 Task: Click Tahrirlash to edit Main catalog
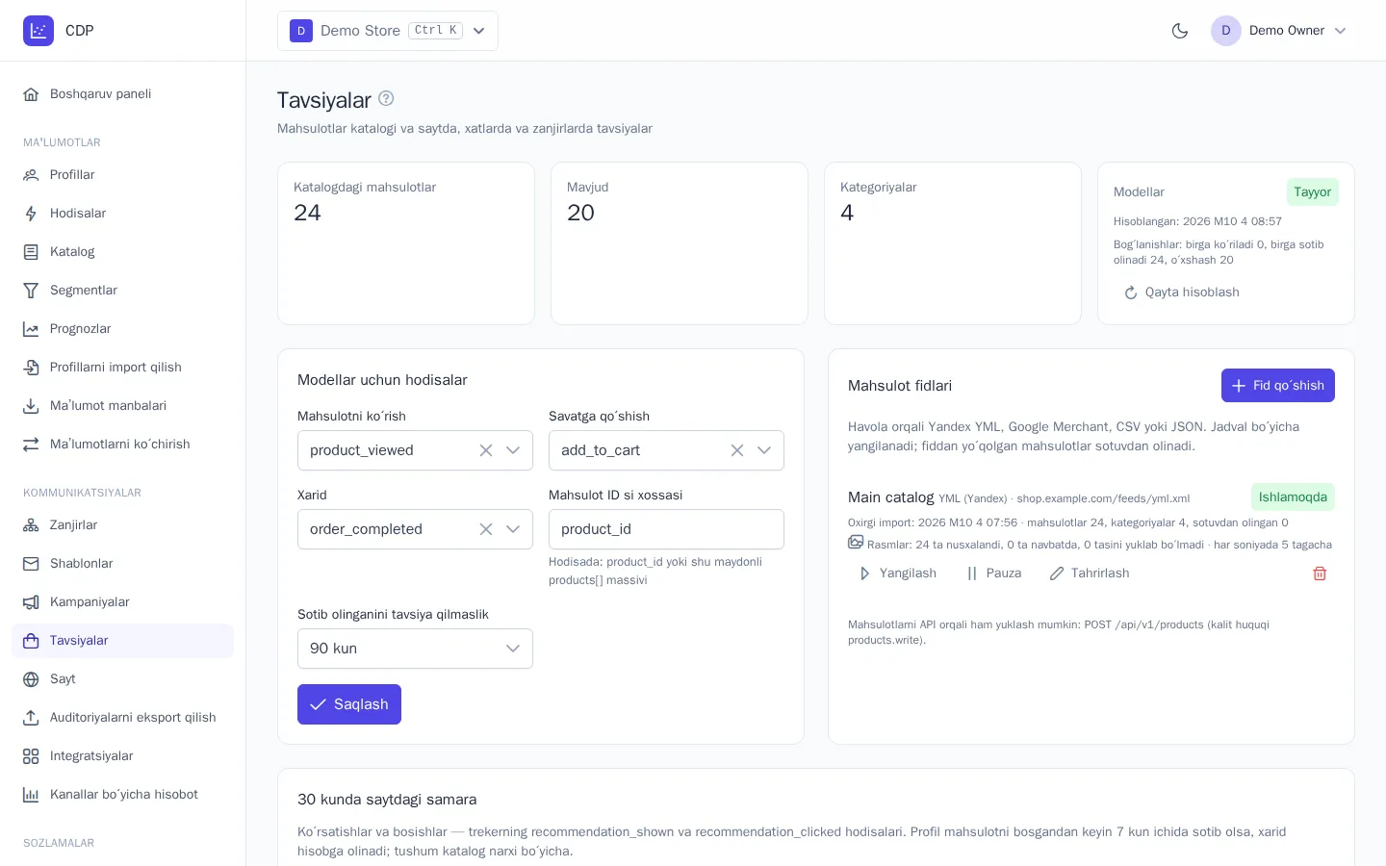(x=1090, y=573)
